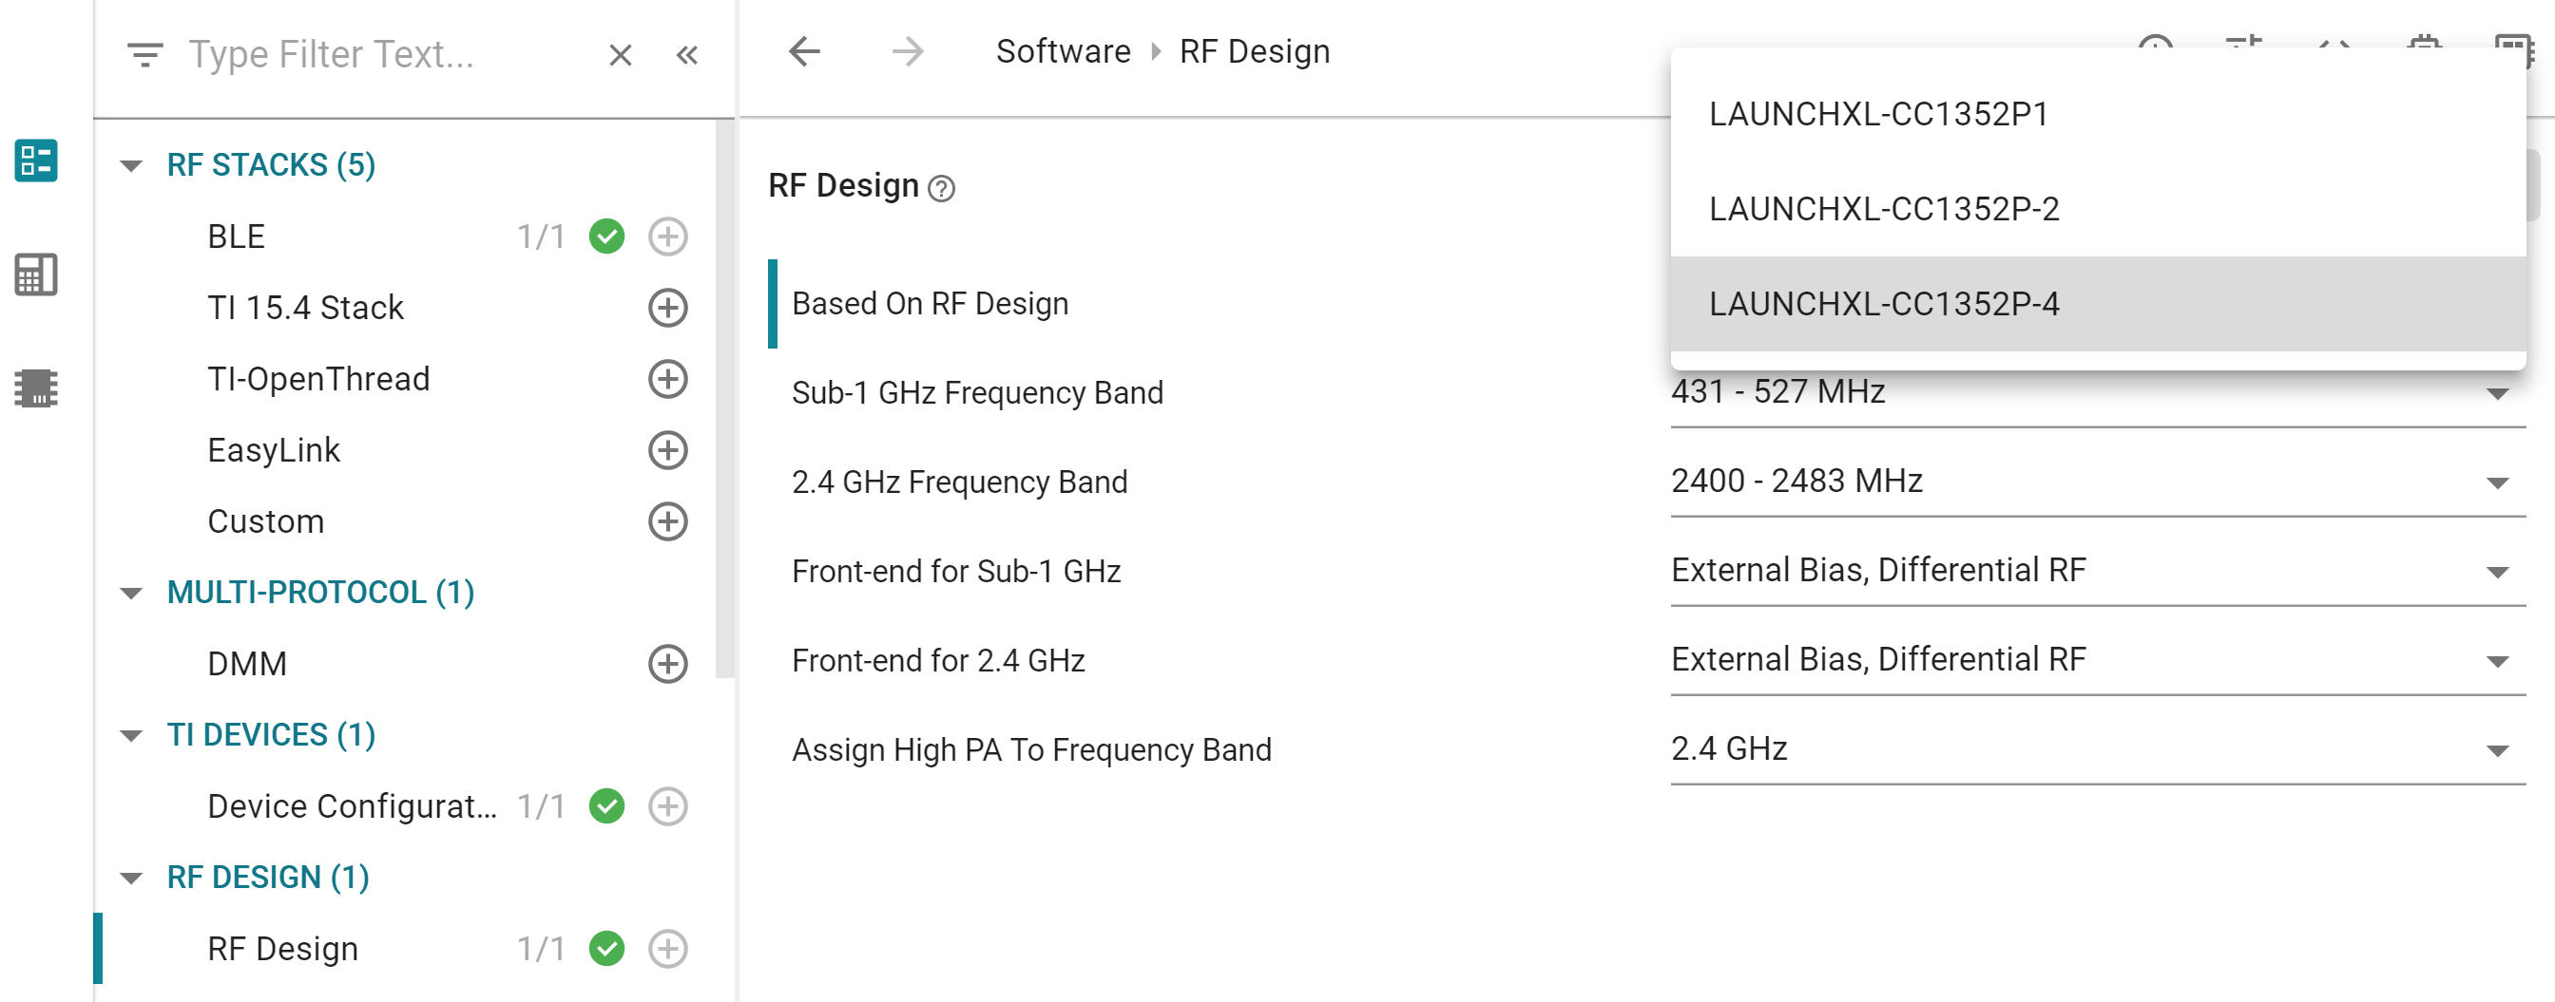Screen dimensions: 2555x1002
Task: Clear the filter text with the X icon
Action: click(x=620, y=54)
